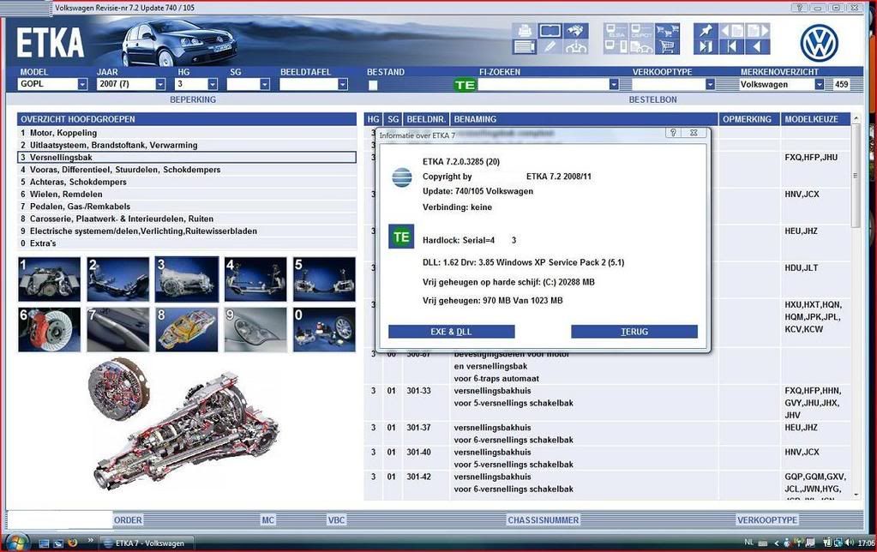The height and width of the screenshot is (552, 877).
Task: Click row 301-33 versnellingsbakhuis
Action: 608,403
